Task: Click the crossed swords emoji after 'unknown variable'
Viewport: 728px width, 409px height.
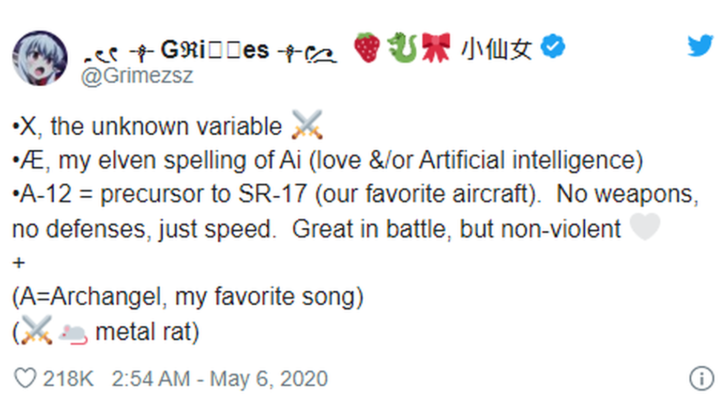Action: tap(307, 125)
